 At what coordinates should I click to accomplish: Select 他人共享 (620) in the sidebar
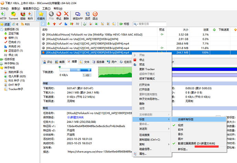tap(17, 76)
